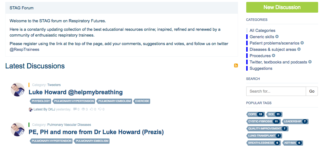Click the views eye icon on first discussion
This screenshot has height=147, width=322.
[83, 109]
